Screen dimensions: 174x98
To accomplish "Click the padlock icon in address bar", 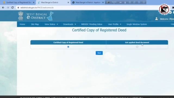I will coord(18,8).
